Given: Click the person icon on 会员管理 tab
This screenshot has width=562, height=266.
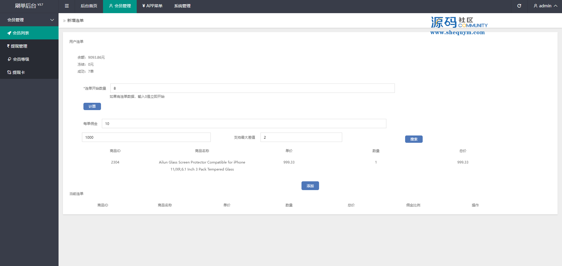Looking at the screenshot, I should (x=111, y=6).
